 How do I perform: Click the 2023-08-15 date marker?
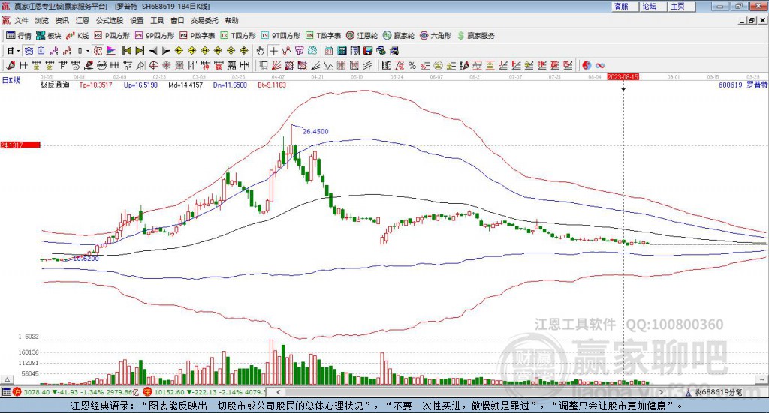(623, 76)
